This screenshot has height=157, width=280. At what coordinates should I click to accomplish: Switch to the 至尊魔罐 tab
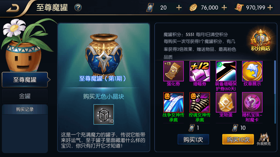click(25, 80)
